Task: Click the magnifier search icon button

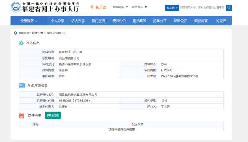Action: click(229, 8)
